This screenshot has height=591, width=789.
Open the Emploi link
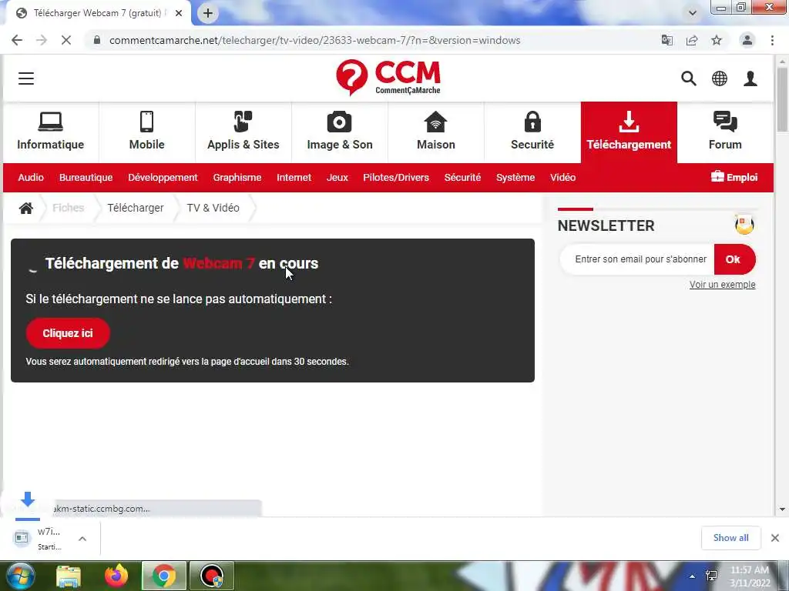tap(734, 177)
